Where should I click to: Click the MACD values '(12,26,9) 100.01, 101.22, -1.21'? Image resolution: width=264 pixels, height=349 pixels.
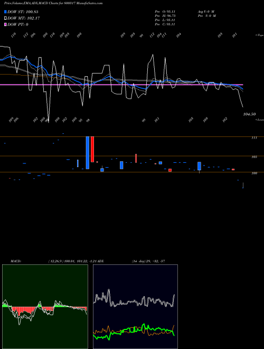pyautogui.click(x=73, y=261)
